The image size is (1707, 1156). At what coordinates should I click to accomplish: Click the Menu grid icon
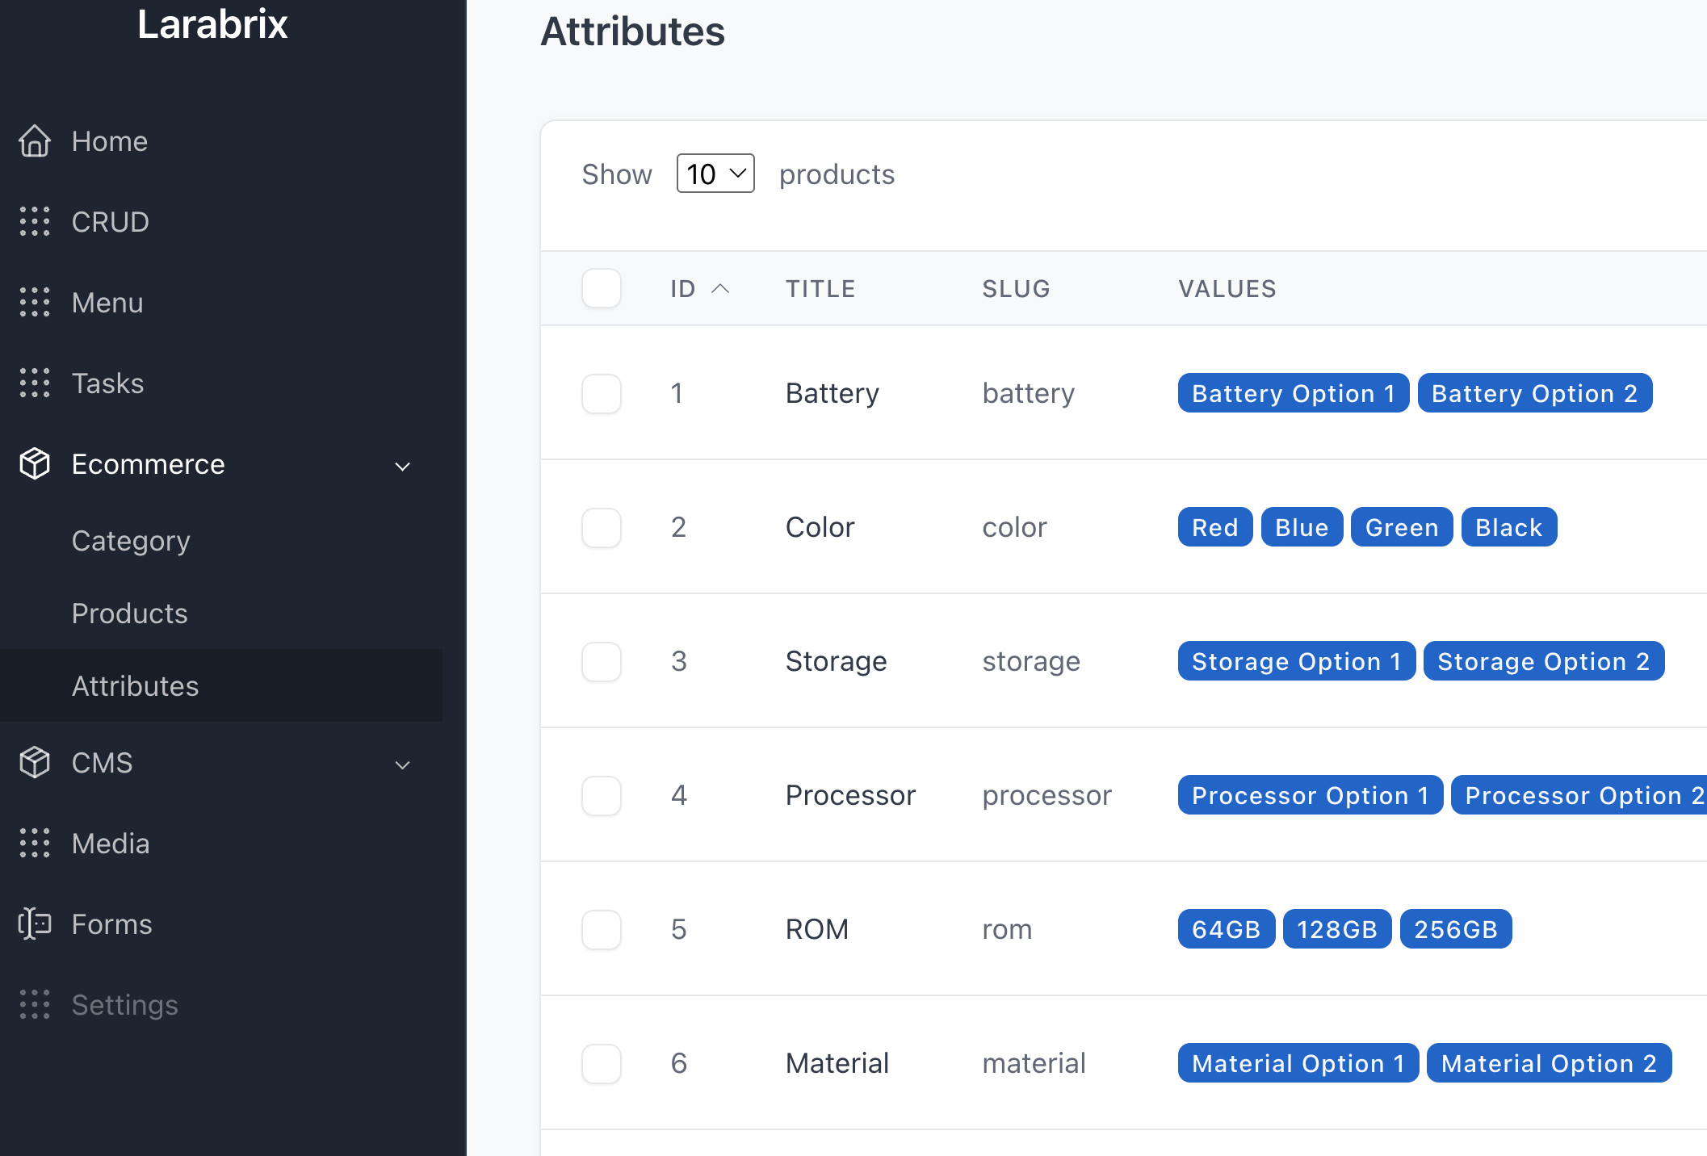point(35,303)
